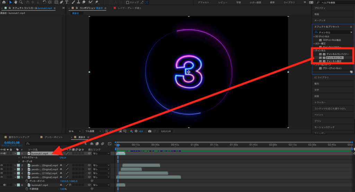The image size is (355, 192).
Task: Select the チャンネルシフト effect
Action: click(335, 58)
